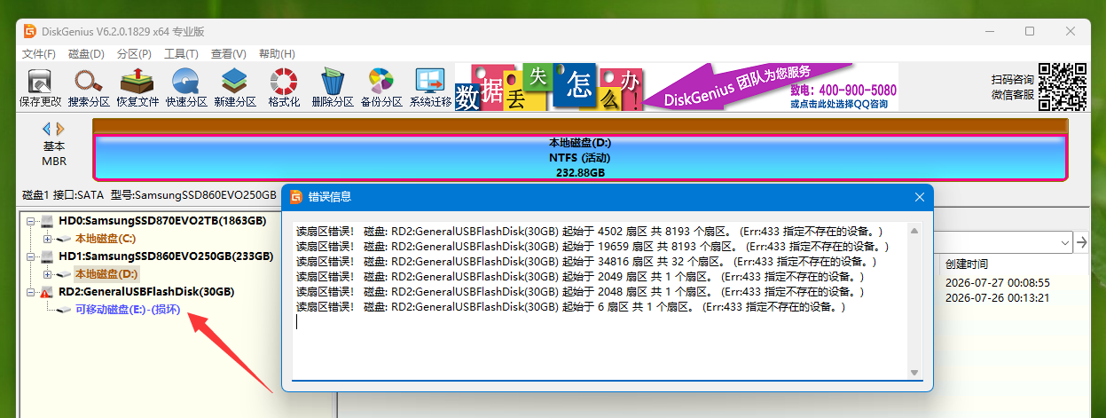The image size is (1106, 418).
Task: Click the 删除分区 trash icon
Action: [333, 88]
